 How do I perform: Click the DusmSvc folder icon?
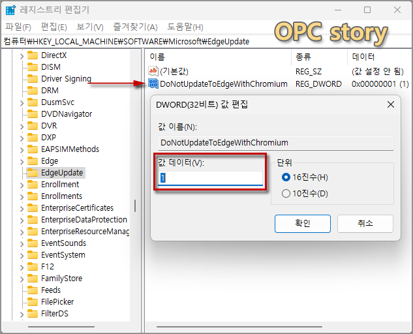point(33,102)
